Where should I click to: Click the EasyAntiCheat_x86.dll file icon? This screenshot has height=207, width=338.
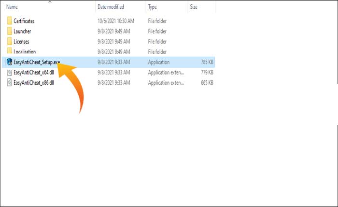point(10,82)
